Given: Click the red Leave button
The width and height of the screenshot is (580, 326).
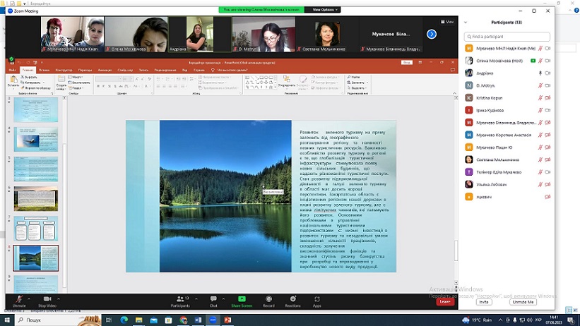Looking at the screenshot, I should click(x=445, y=301).
